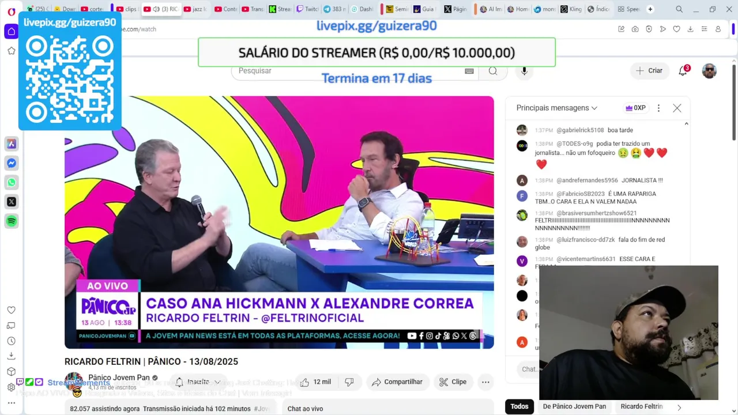Switch to the Twitch browser tab
738x415 pixels.
tap(307, 9)
